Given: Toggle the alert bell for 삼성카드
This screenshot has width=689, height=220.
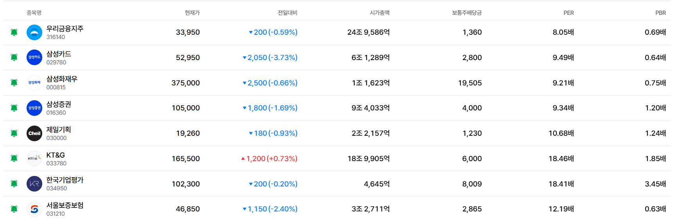Looking at the screenshot, I should tap(14, 57).
